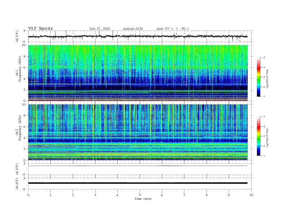Select the date text 'Feb. 27, 2016'
Image resolution: width=283 pixels, height=219 pixels.
(100, 29)
